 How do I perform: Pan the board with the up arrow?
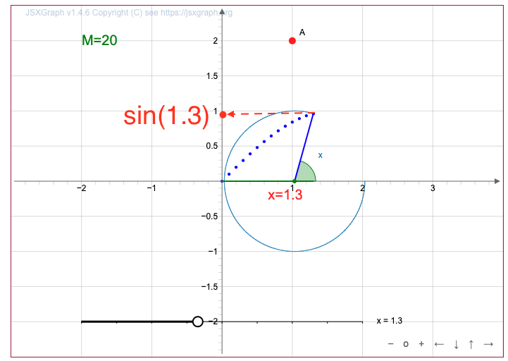click(471, 344)
